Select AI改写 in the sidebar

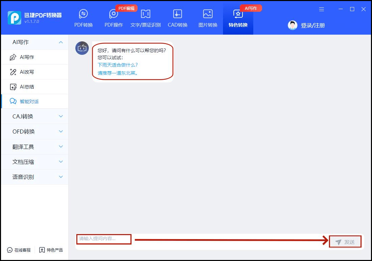[27, 72]
